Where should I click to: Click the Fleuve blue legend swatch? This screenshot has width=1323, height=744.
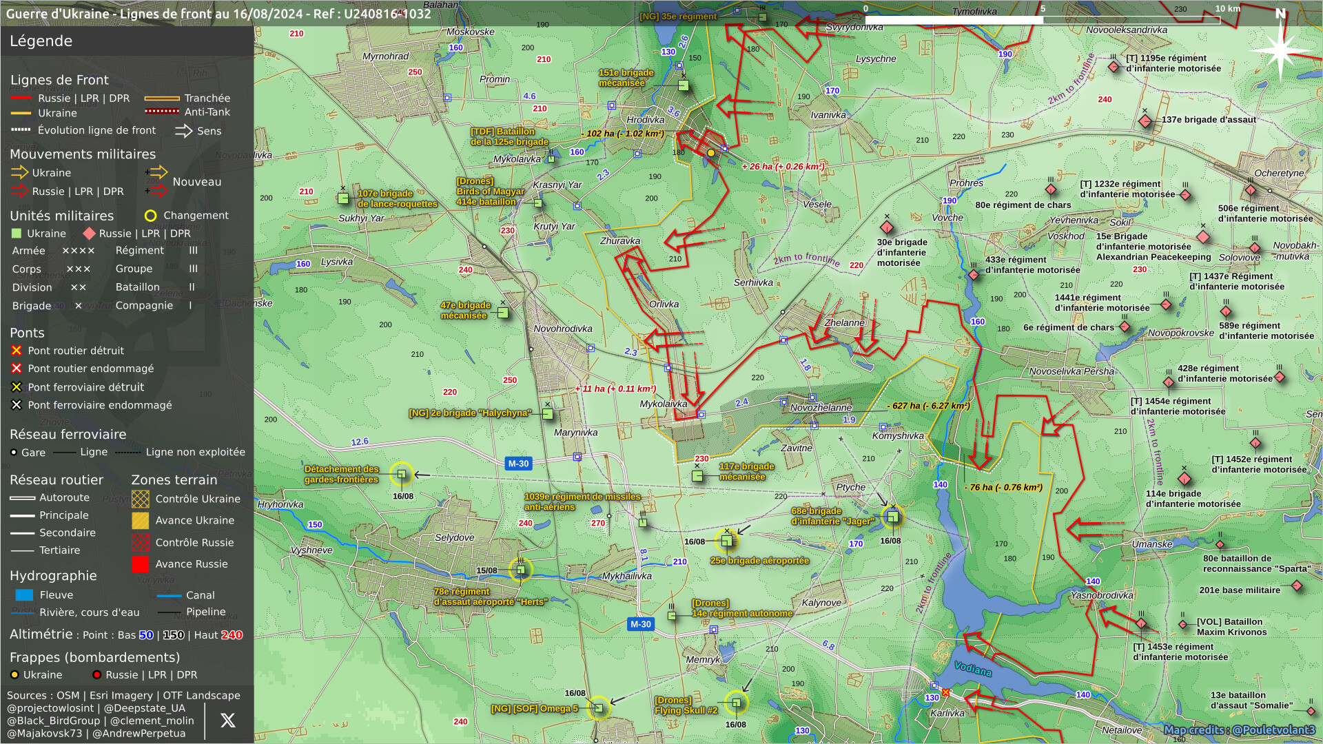point(24,595)
